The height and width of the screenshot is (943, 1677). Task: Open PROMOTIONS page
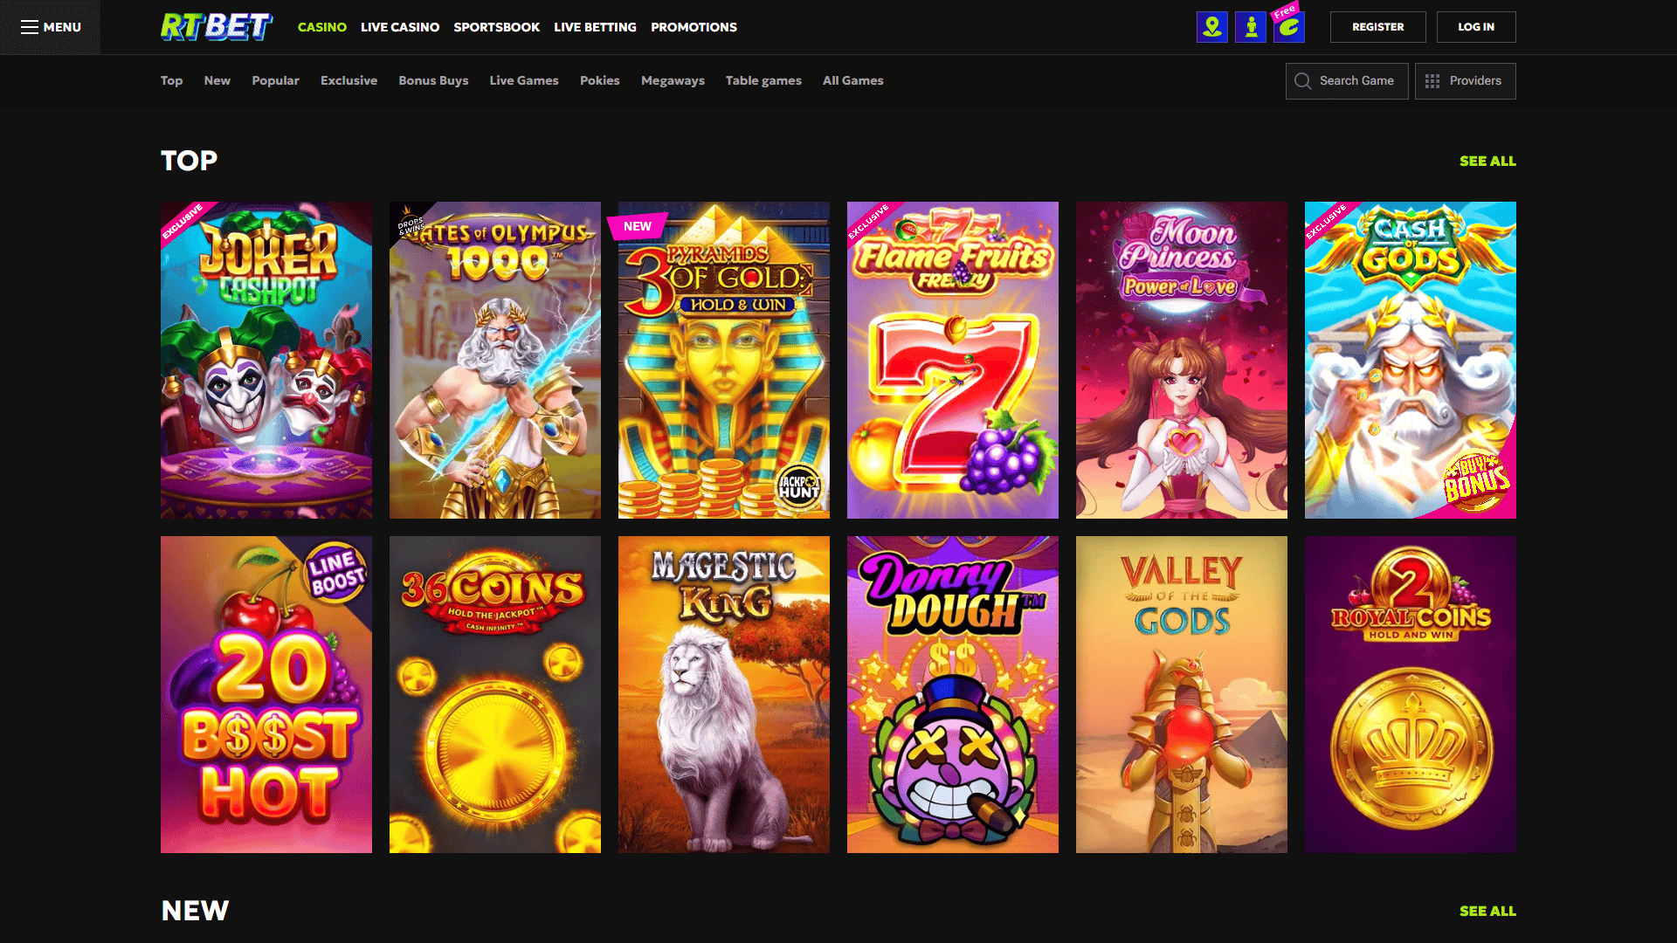coord(694,27)
